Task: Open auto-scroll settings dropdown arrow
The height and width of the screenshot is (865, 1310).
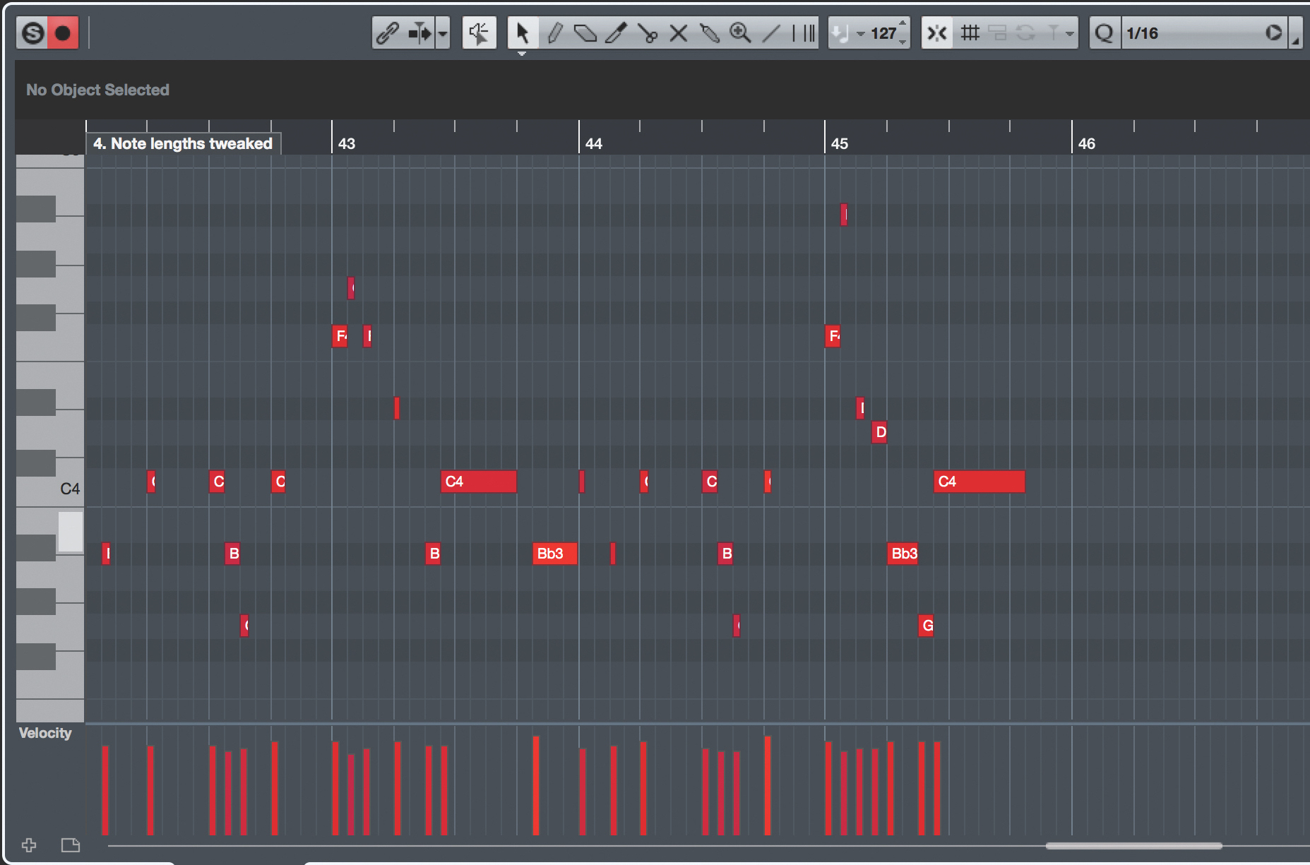Action: [443, 33]
